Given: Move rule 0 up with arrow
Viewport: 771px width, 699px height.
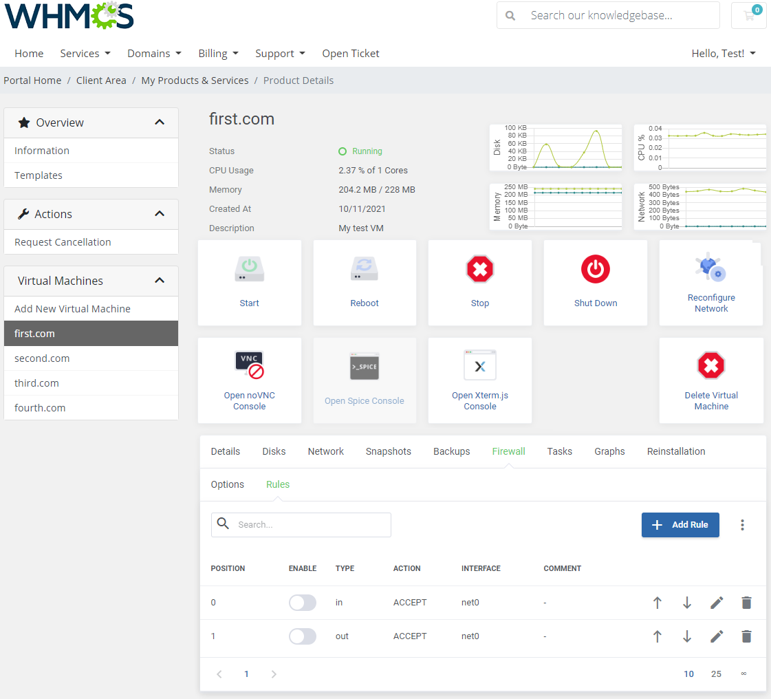Looking at the screenshot, I should (x=658, y=603).
